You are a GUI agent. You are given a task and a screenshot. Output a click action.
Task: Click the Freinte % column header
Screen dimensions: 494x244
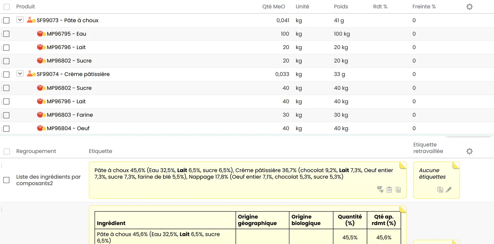pos(424,7)
